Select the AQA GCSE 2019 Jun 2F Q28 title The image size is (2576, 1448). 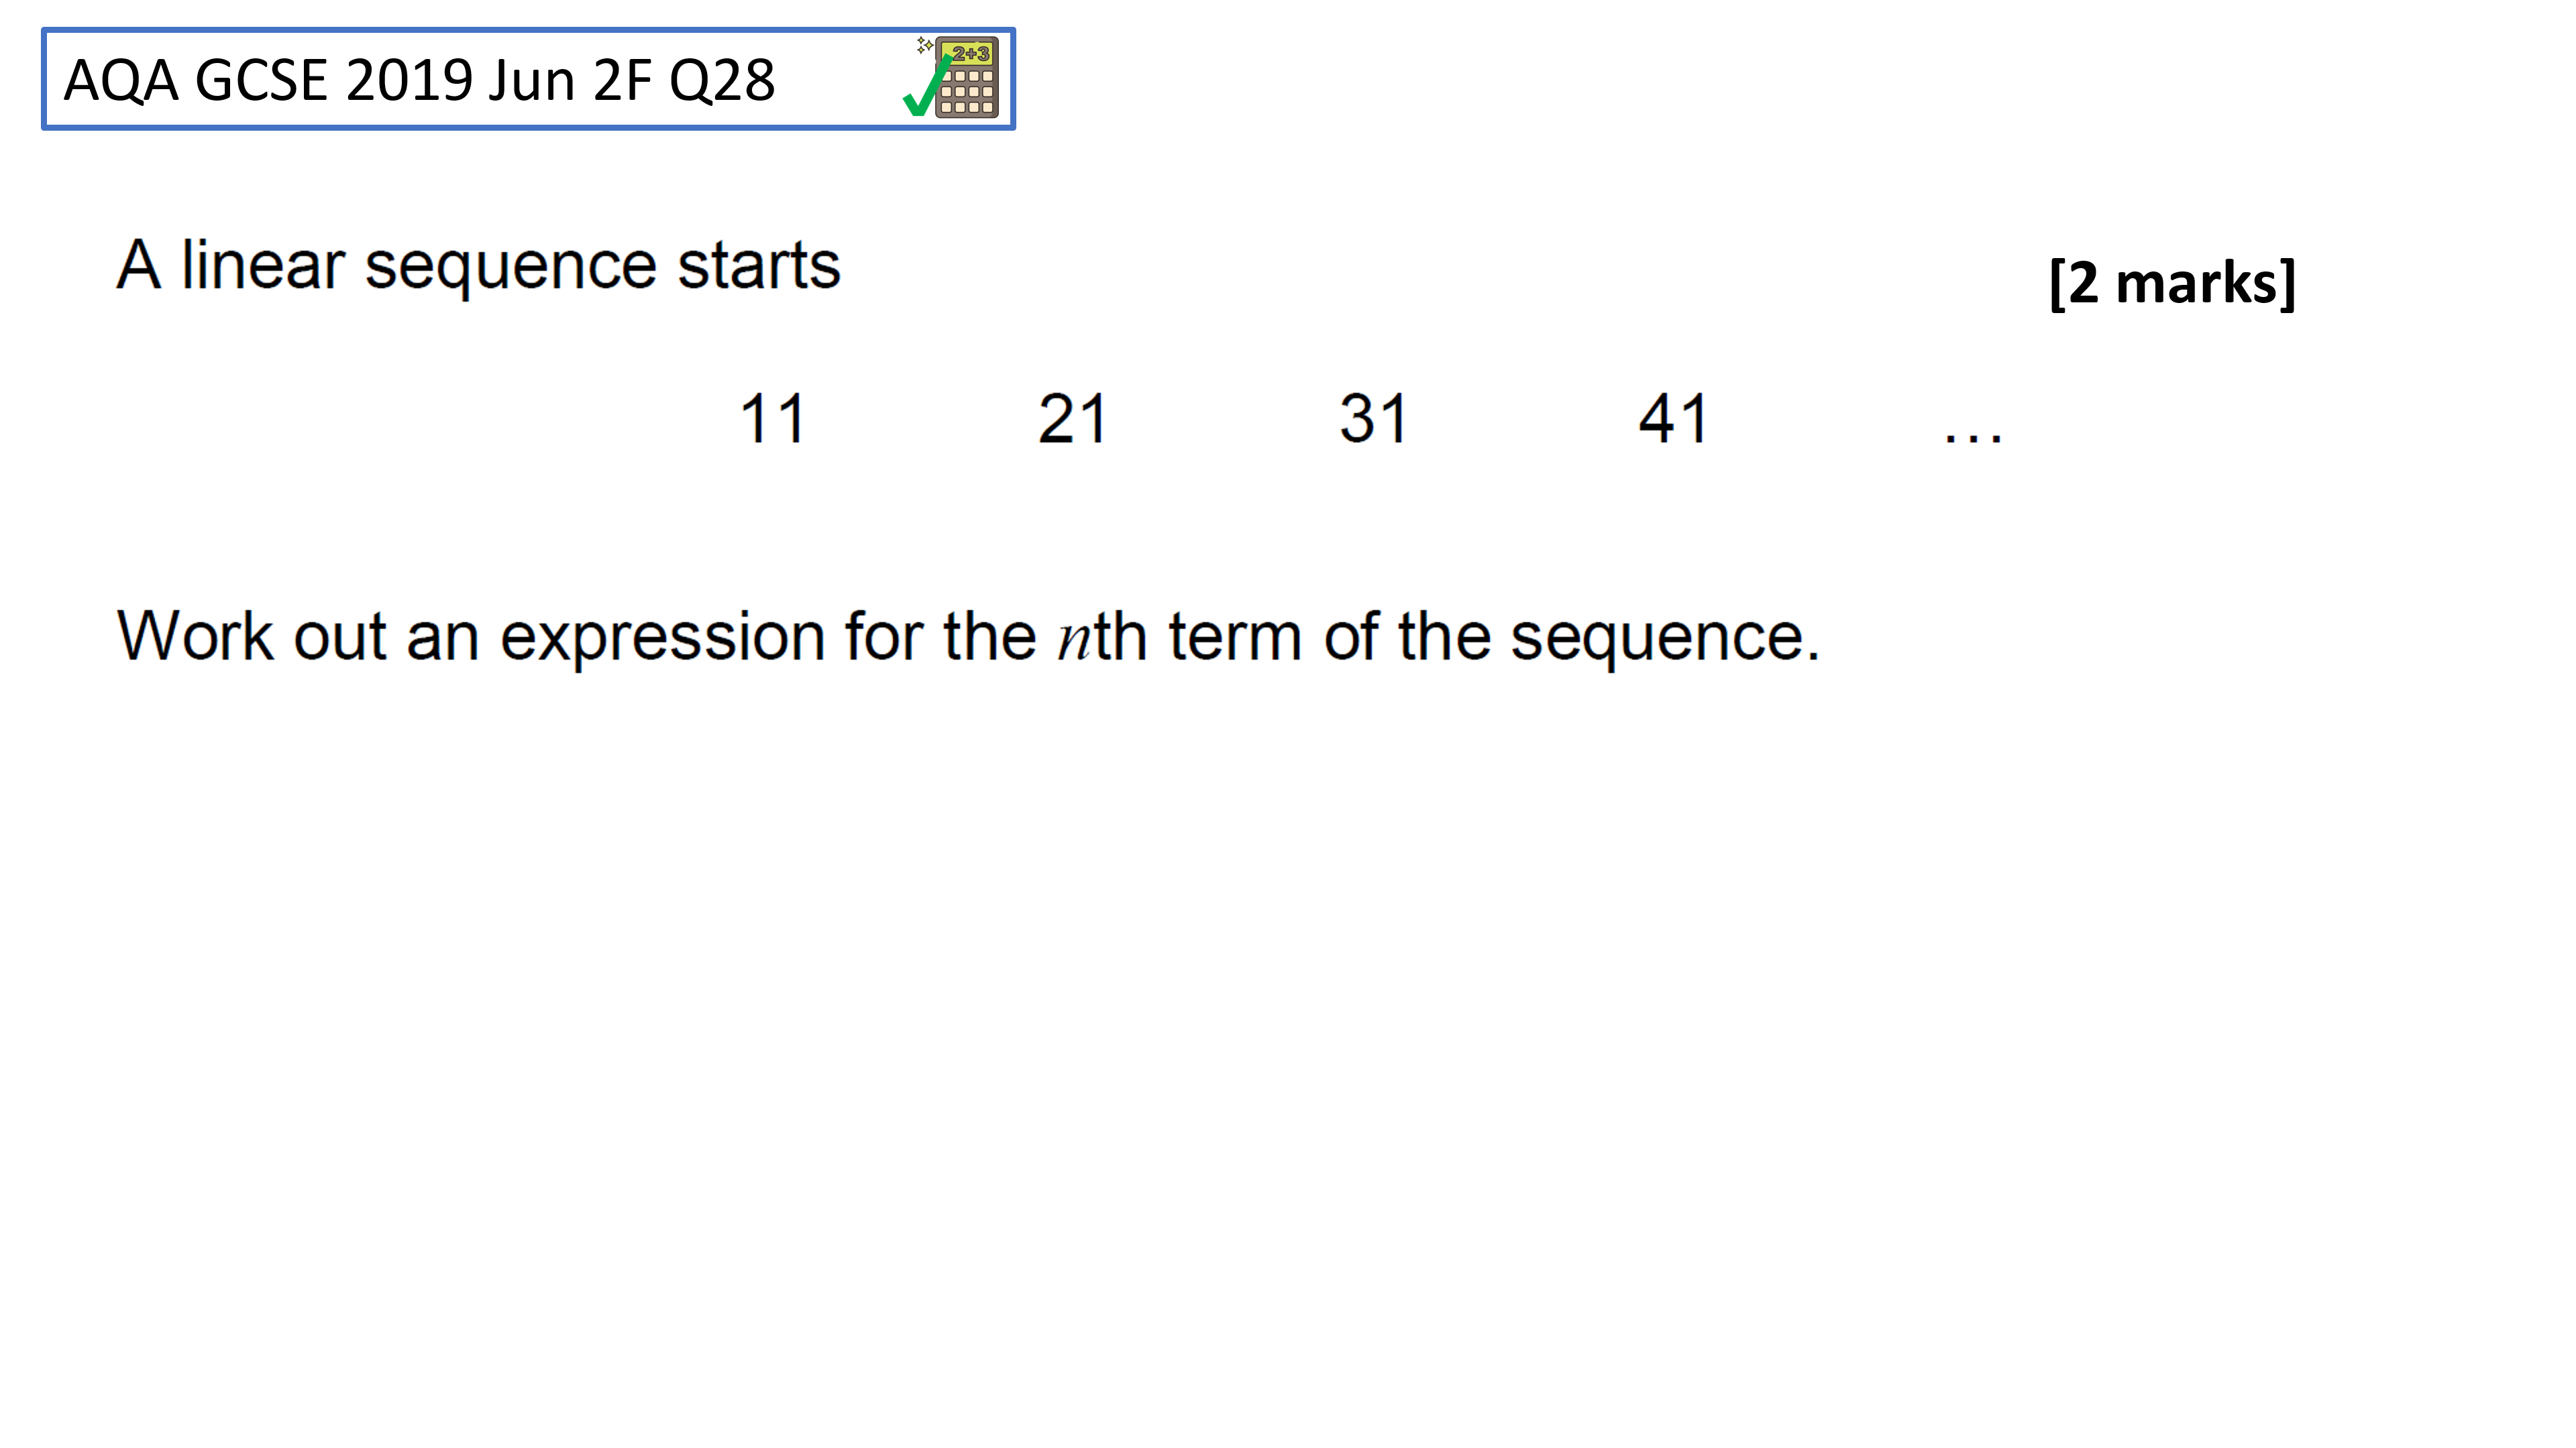pyautogui.click(x=419, y=80)
